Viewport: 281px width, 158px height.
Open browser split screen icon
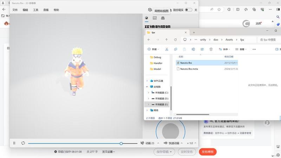click(238, 9)
